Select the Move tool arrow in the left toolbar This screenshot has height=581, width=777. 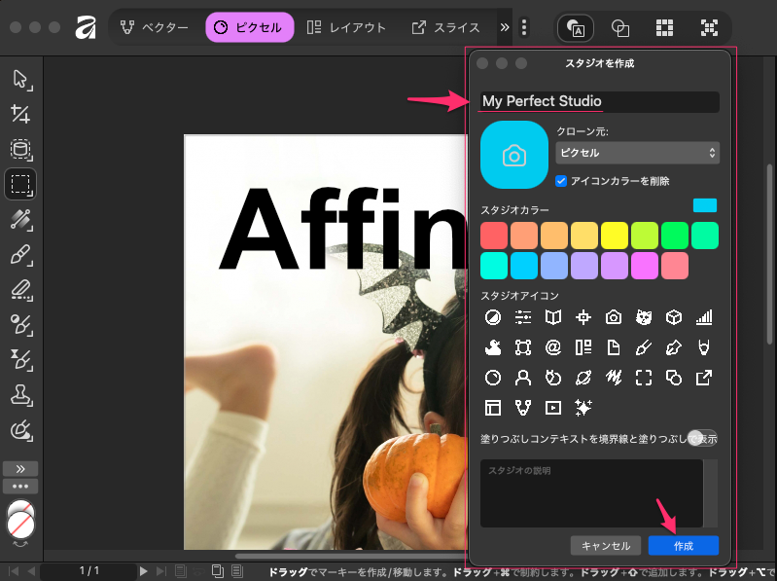coord(20,80)
